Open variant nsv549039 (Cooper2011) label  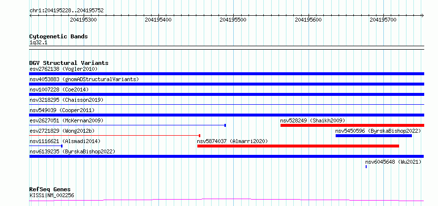click(x=62, y=110)
